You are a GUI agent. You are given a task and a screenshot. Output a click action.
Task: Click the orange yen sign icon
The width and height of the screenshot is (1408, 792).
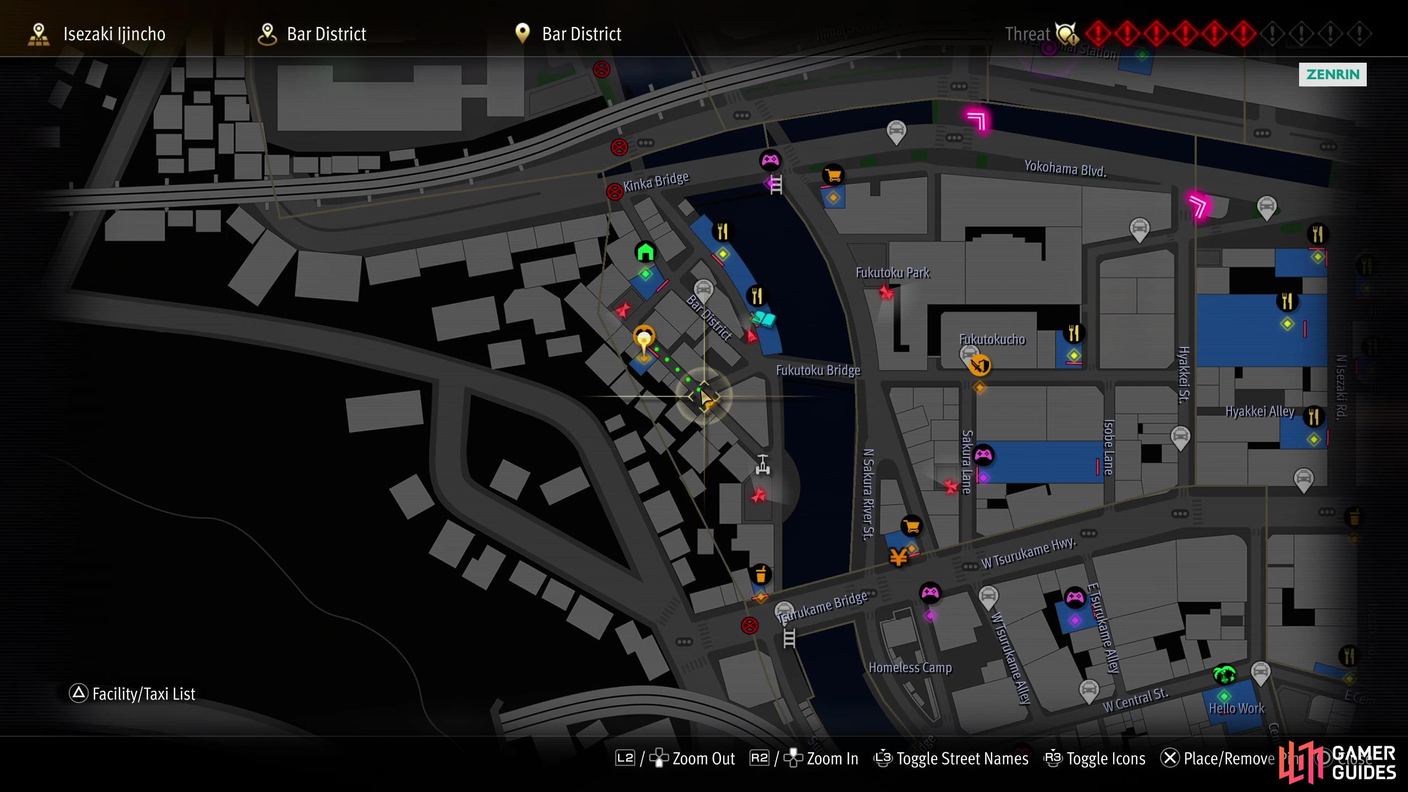pyautogui.click(x=899, y=558)
